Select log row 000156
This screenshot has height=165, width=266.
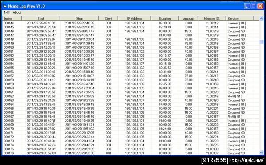131,72
